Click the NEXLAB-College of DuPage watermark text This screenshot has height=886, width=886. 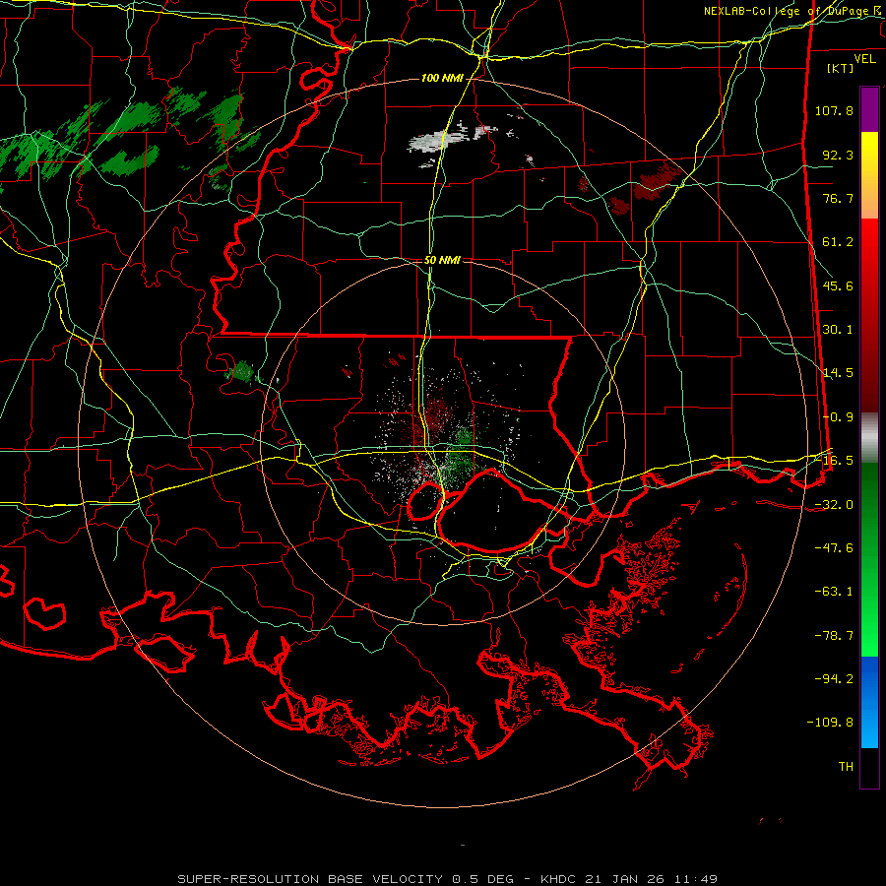click(791, 11)
